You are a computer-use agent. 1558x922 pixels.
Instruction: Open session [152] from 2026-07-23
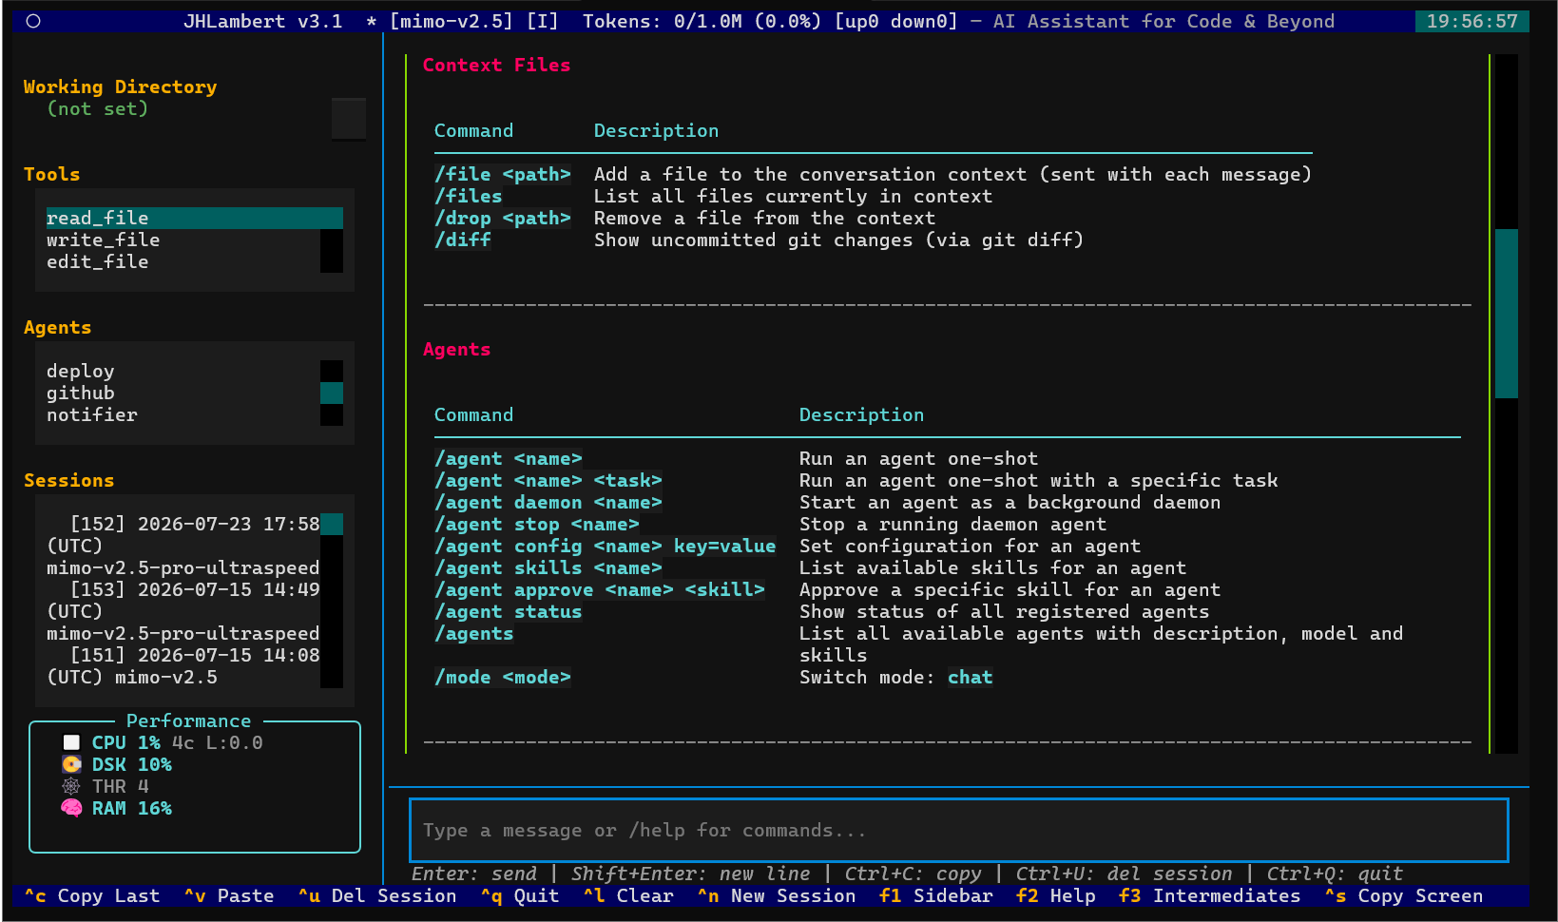[x=183, y=546]
